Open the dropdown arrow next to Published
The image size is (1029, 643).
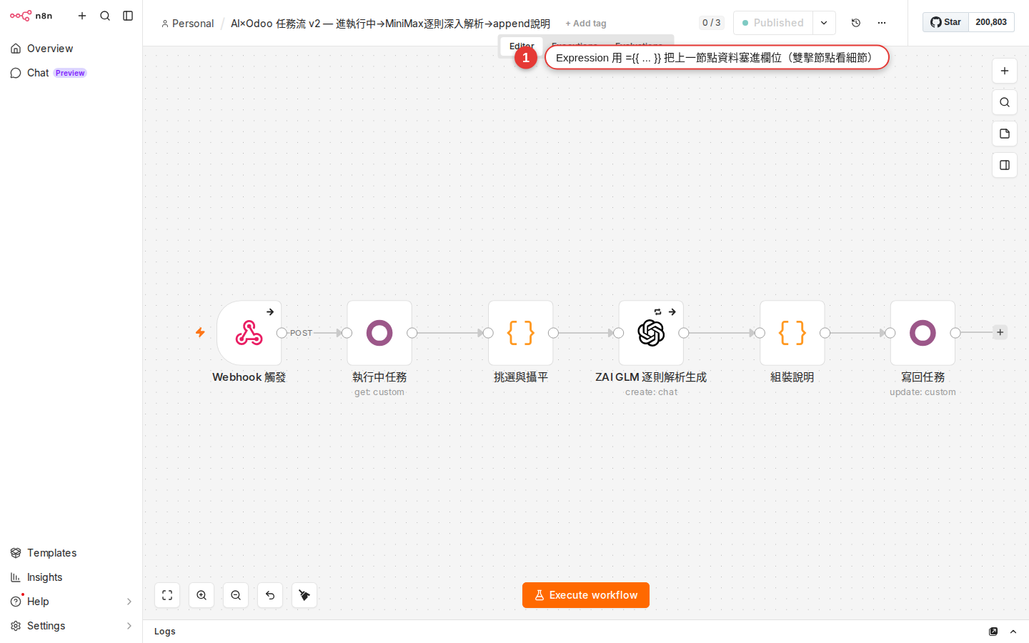[824, 23]
